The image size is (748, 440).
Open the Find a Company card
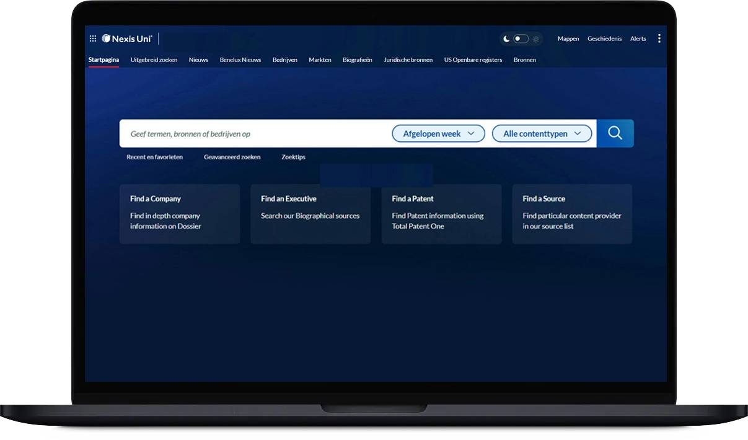click(179, 214)
